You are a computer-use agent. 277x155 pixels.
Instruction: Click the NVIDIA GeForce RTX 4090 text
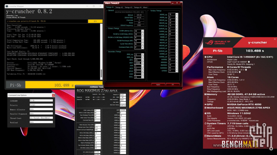point(244,104)
